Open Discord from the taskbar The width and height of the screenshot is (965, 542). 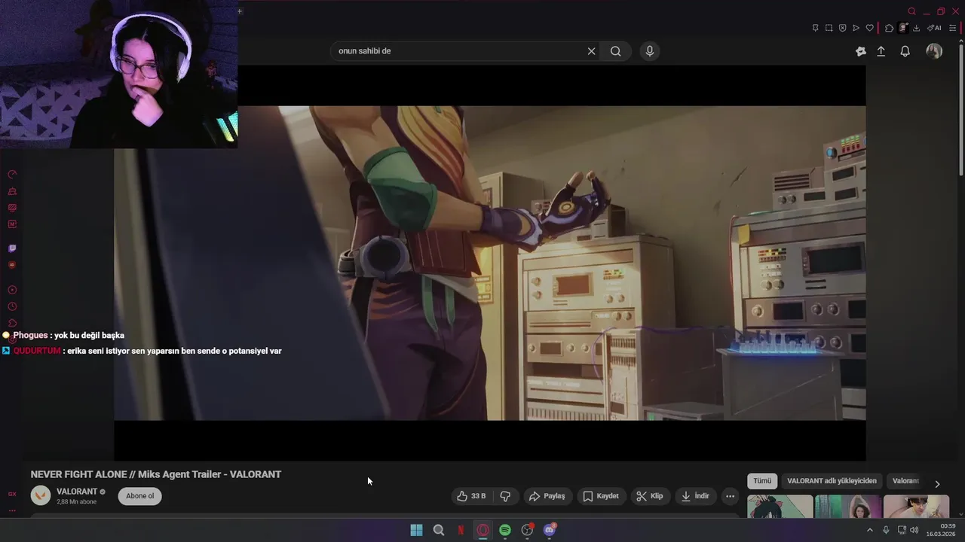550,530
